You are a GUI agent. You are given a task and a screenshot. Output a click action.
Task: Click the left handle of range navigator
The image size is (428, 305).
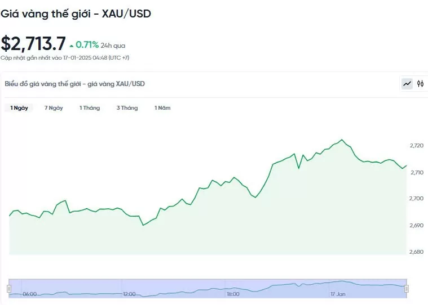coord(9,288)
